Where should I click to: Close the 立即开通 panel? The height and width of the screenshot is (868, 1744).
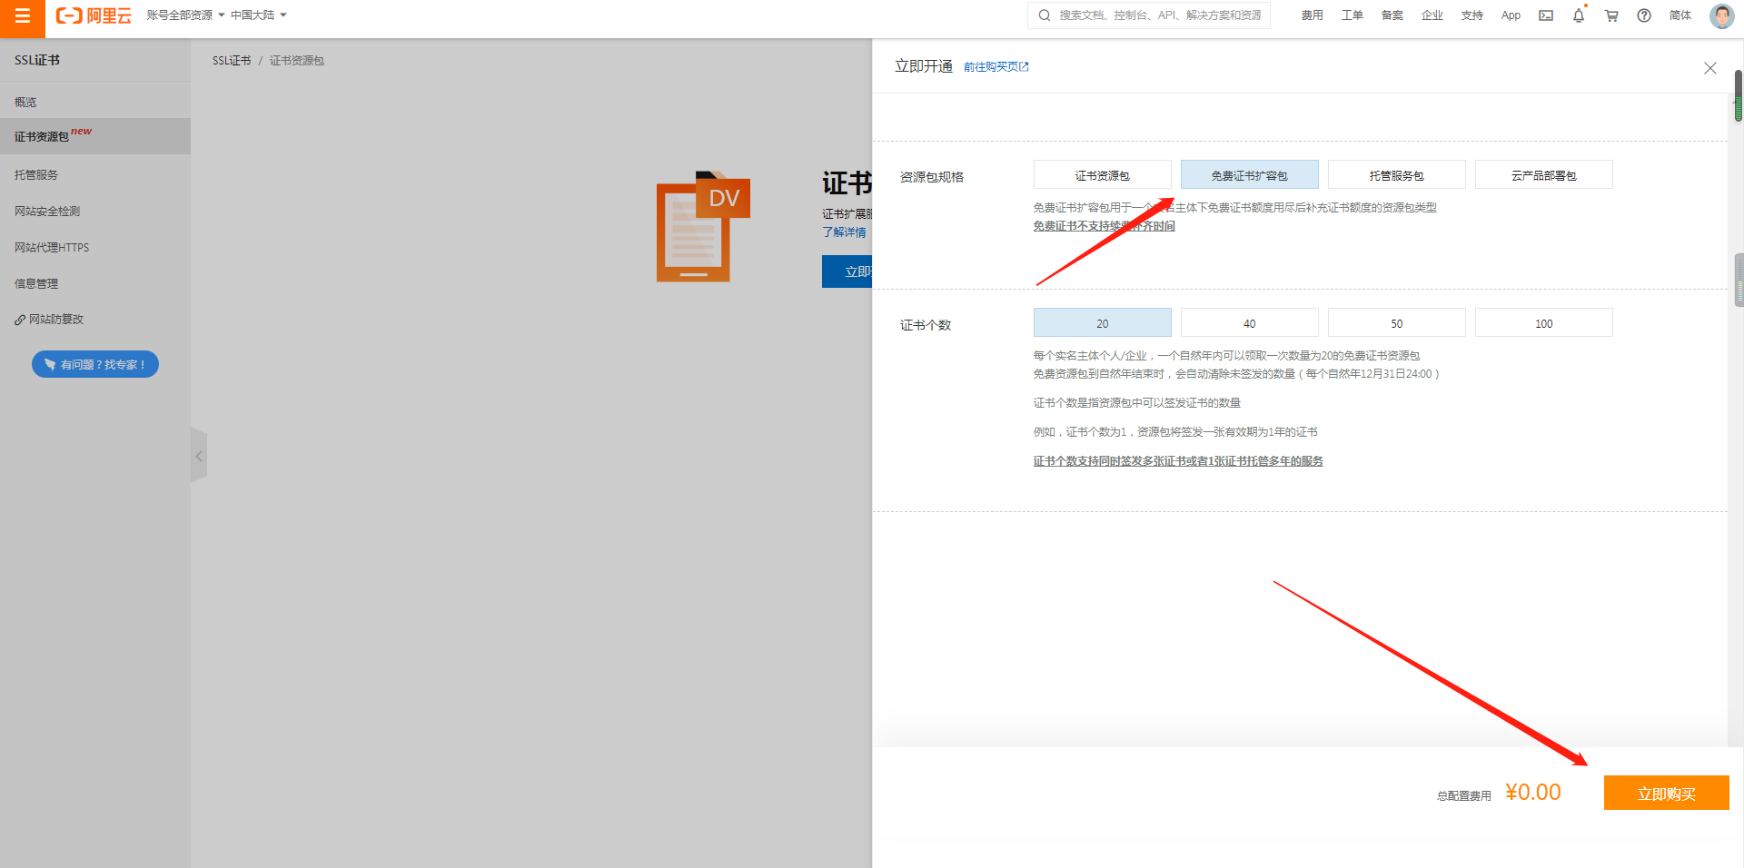(1709, 68)
